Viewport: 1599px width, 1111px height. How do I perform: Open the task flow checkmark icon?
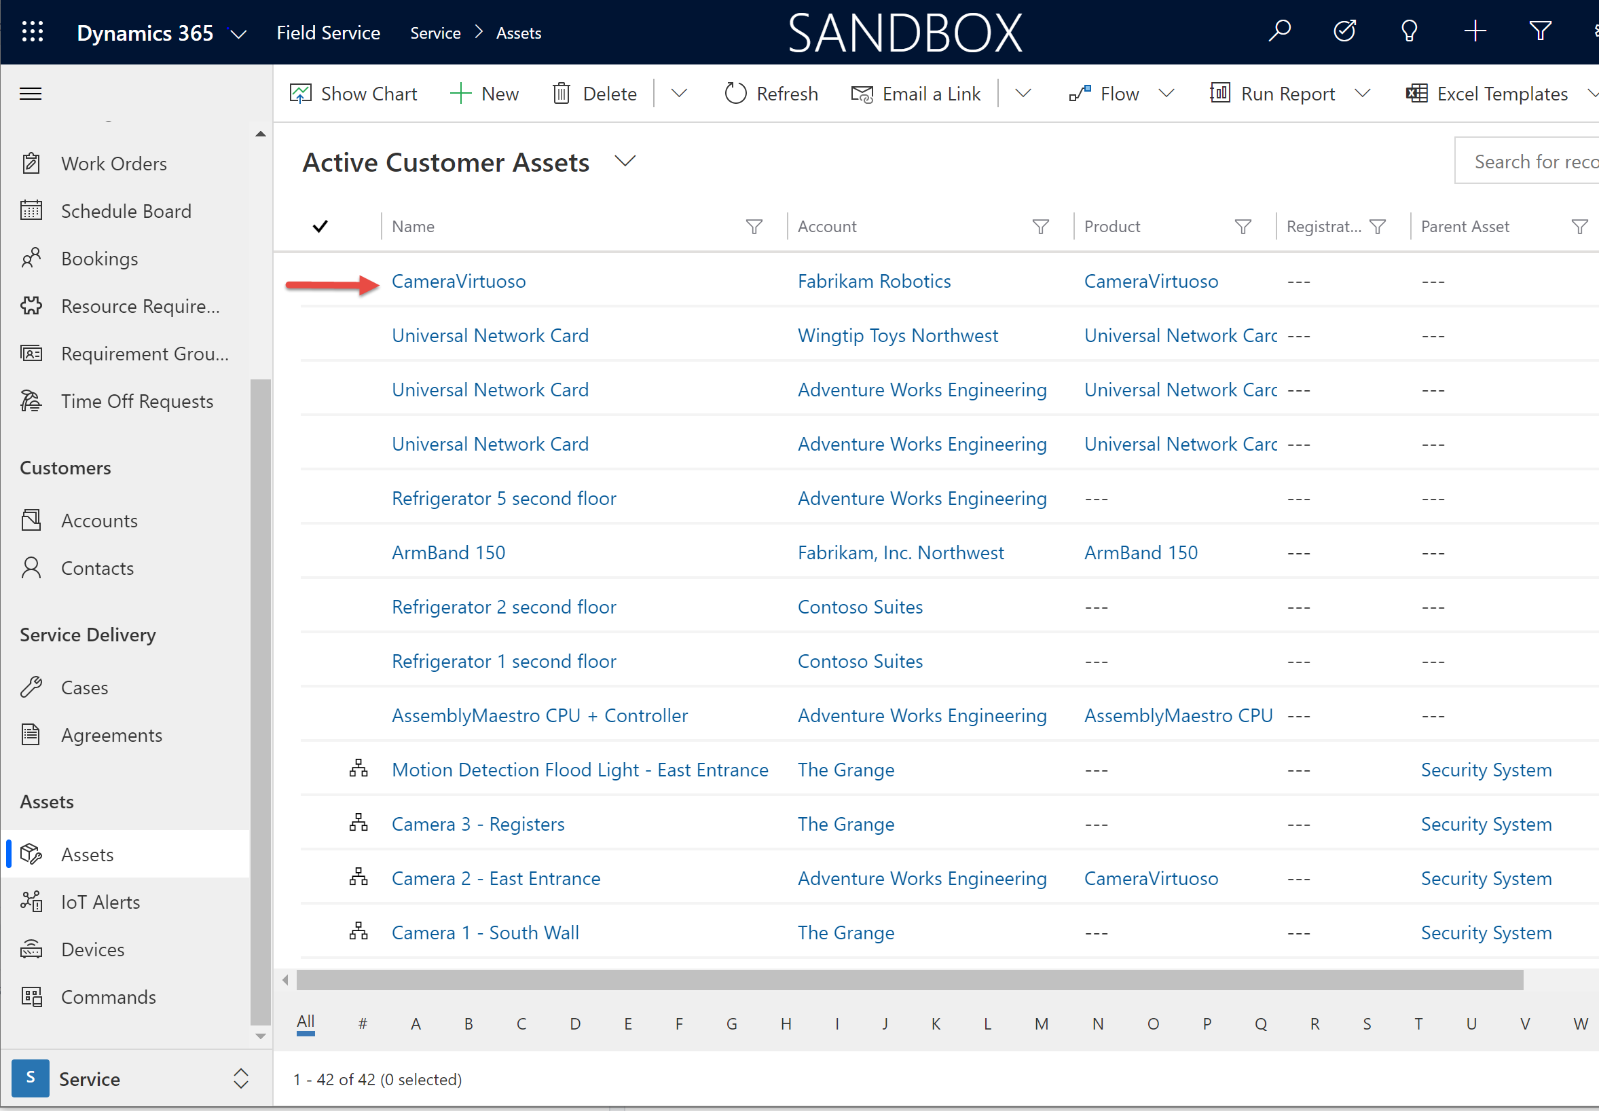1344,31
